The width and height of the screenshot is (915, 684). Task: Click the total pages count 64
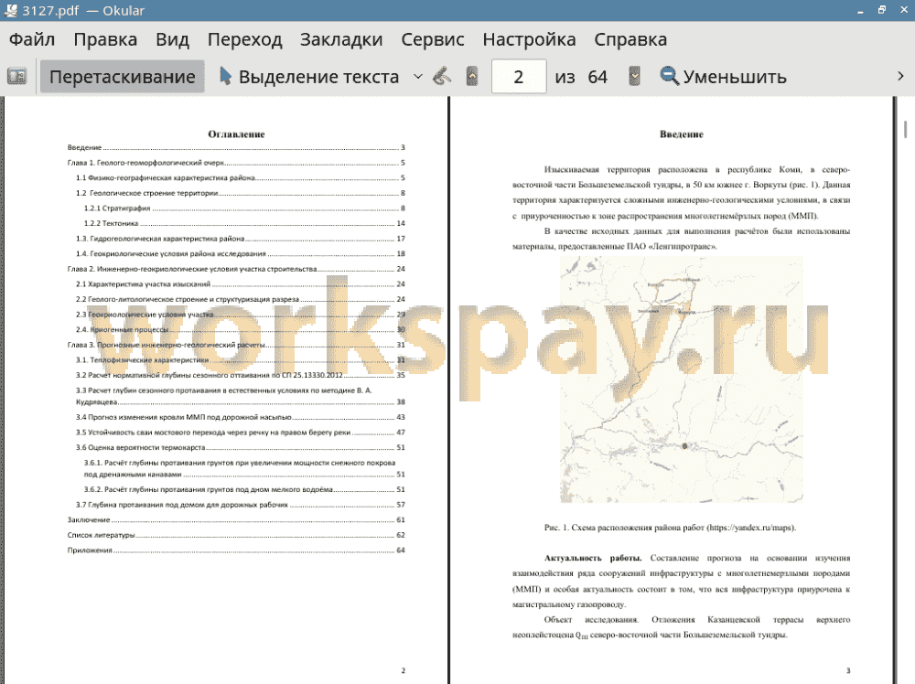coord(597,77)
